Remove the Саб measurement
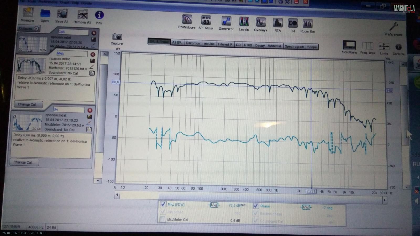The image size is (420, 236). [x=94, y=33]
